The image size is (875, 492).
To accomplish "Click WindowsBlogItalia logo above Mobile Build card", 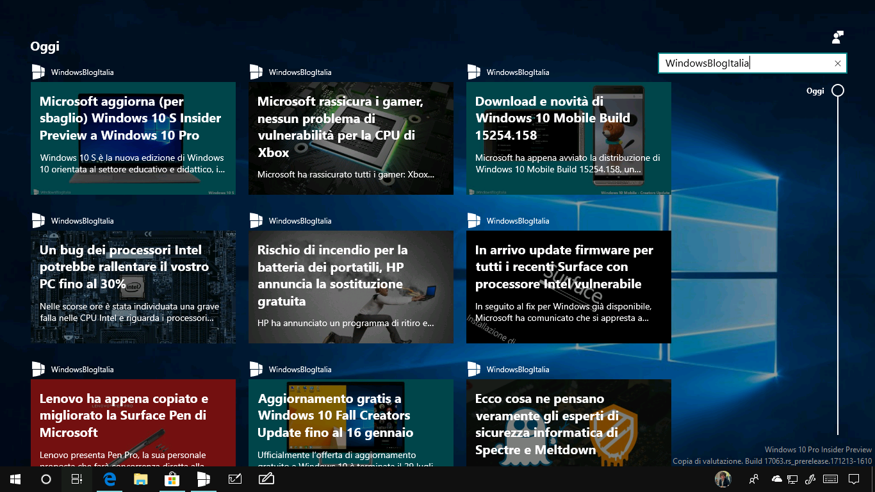I will click(474, 72).
